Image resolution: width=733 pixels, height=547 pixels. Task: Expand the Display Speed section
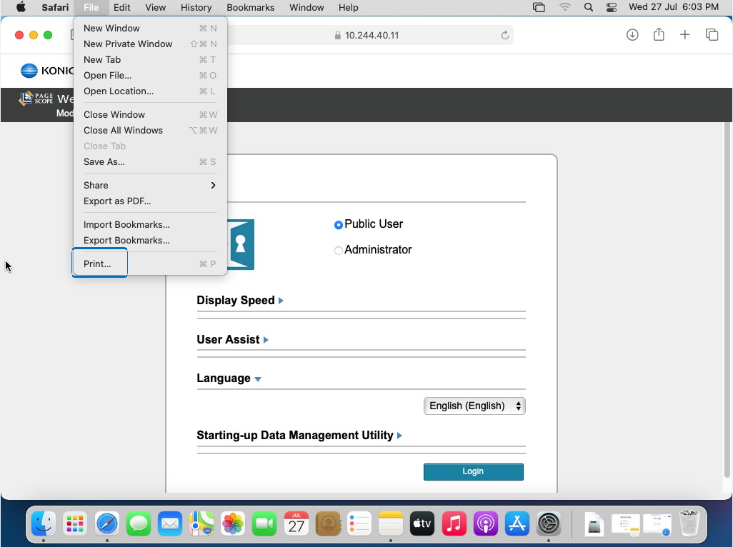point(239,301)
